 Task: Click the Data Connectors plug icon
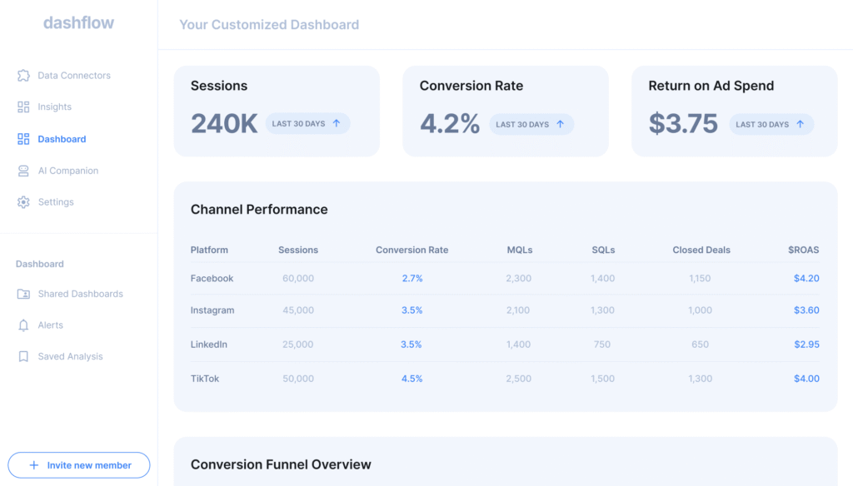tap(23, 75)
